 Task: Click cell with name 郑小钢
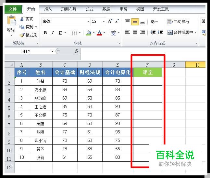(x=41, y=140)
